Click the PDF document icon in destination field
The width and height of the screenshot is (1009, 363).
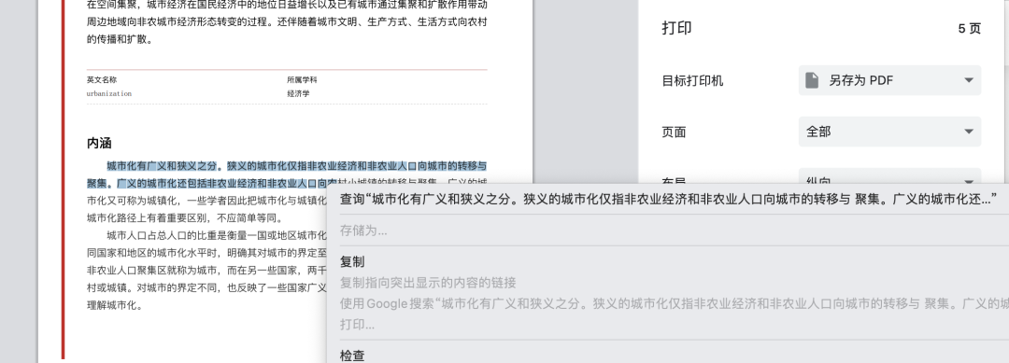click(812, 80)
